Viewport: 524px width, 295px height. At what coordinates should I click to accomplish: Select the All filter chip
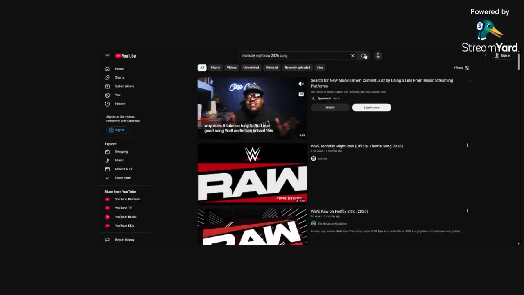point(202,68)
